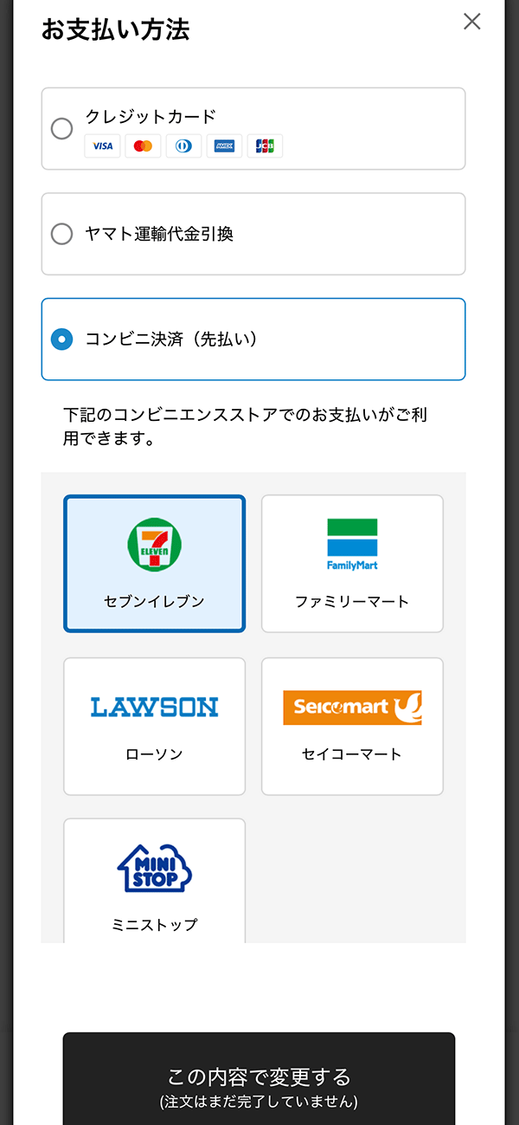
Task: Pick the ローソン store label
Action: (x=154, y=754)
